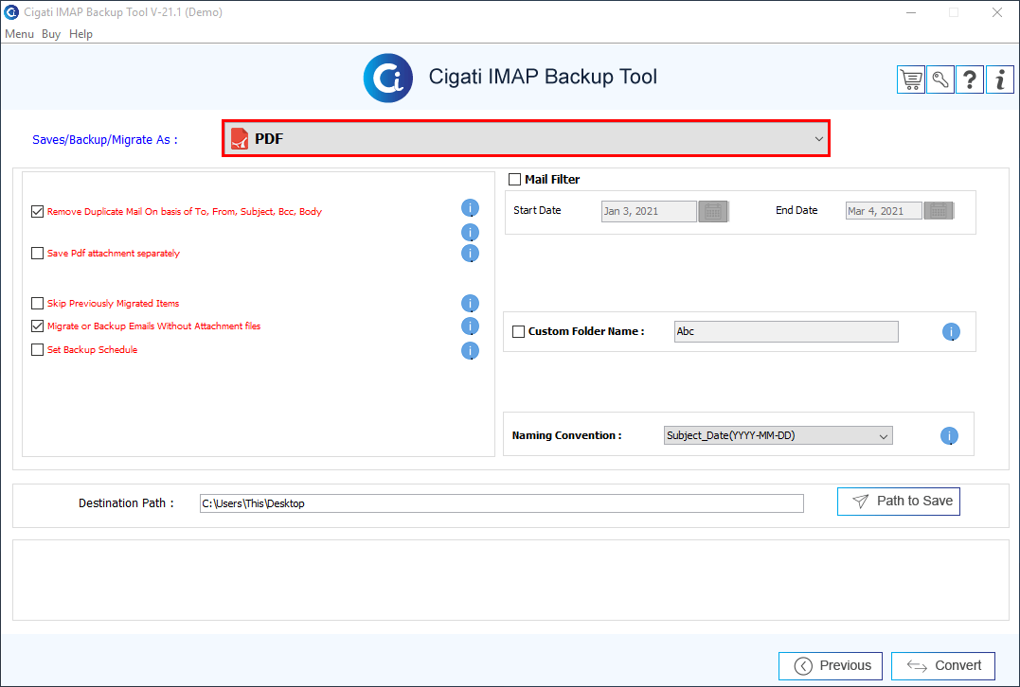Viewport: 1020px width, 687px height.
Task: Show info for Skip Previously Migrated Items
Action: [470, 304]
